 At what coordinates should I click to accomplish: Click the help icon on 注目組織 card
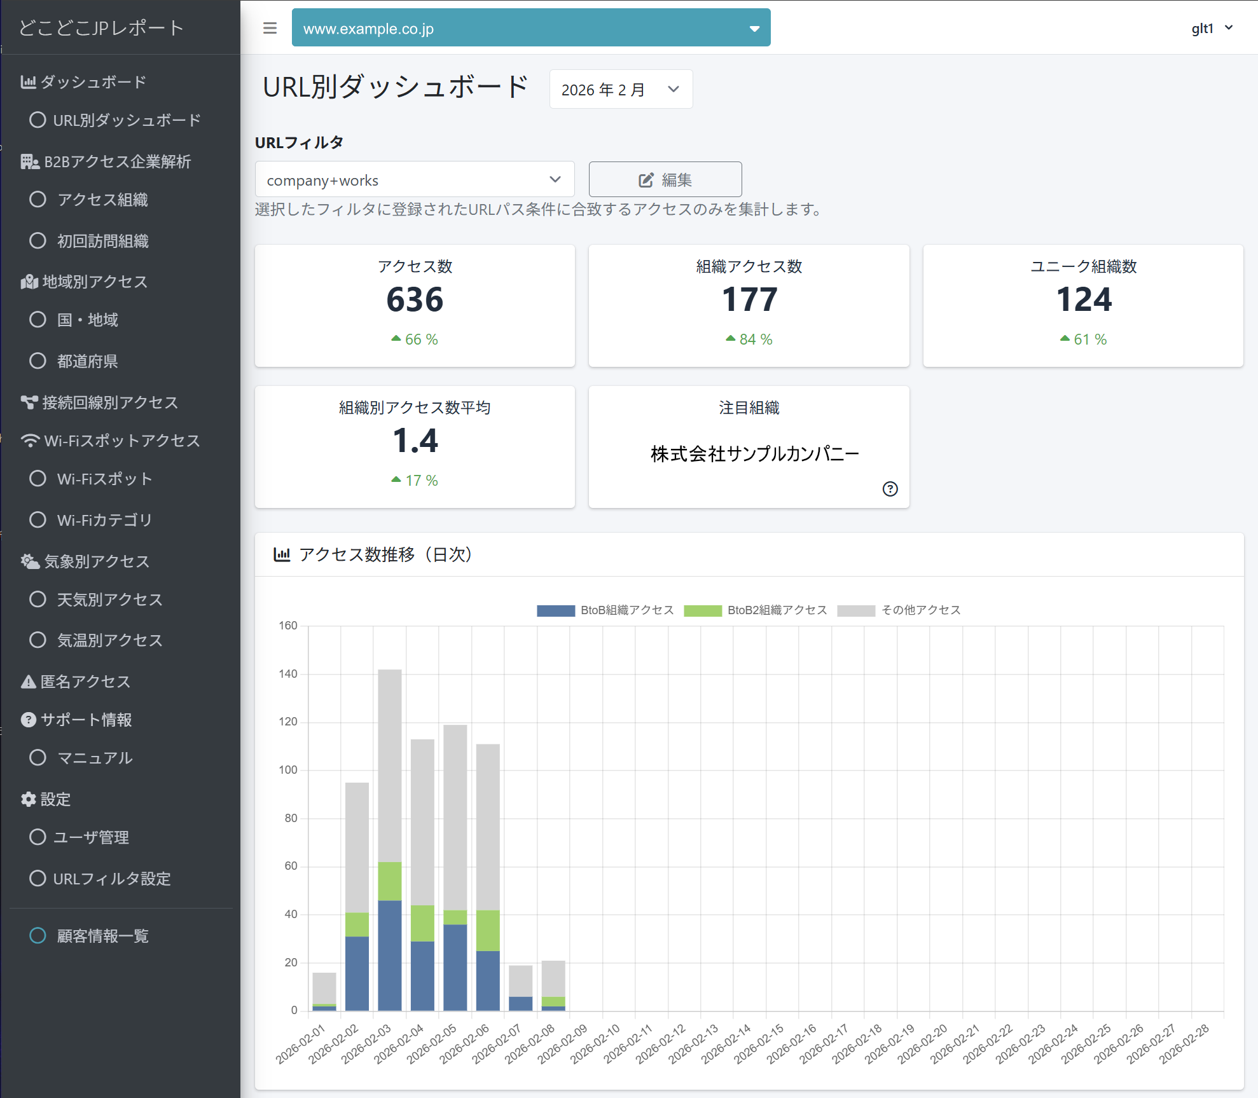click(x=890, y=489)
